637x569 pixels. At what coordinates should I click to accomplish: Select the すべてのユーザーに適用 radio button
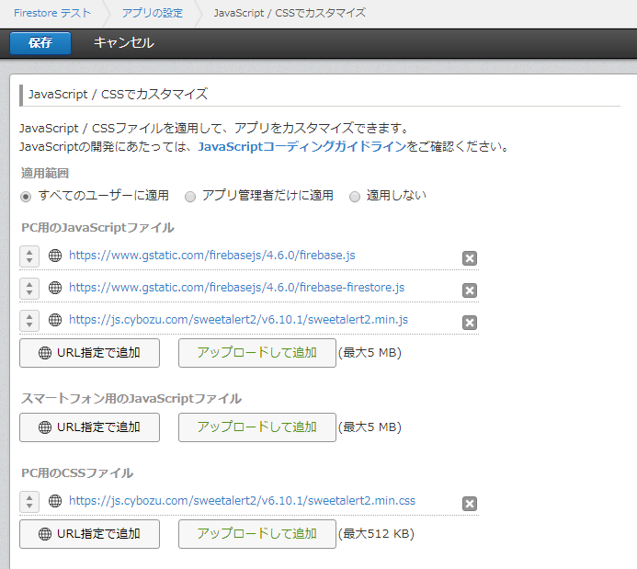(x=26, y=197)
